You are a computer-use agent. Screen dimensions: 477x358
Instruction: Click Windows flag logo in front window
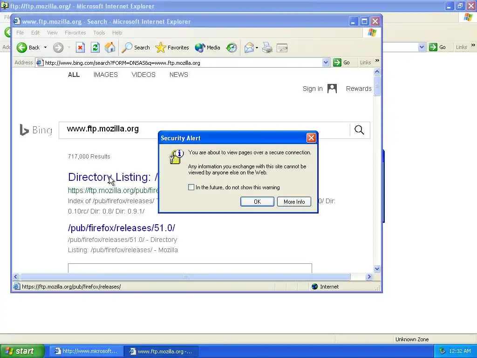[372, 33]
